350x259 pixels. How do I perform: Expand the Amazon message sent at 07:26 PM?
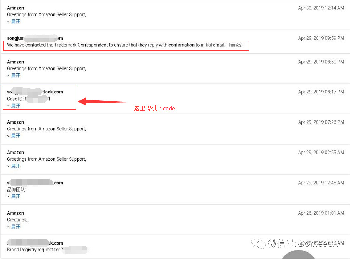click(x=14, y=135)
